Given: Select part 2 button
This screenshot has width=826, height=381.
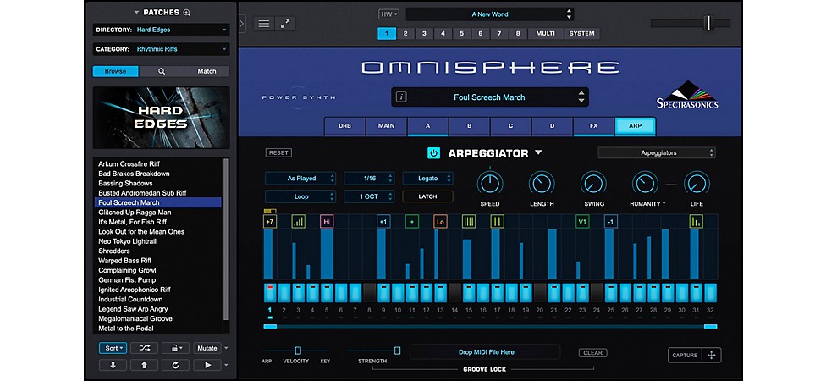Looking at the screenshot, I should click(x=405, y=33).
